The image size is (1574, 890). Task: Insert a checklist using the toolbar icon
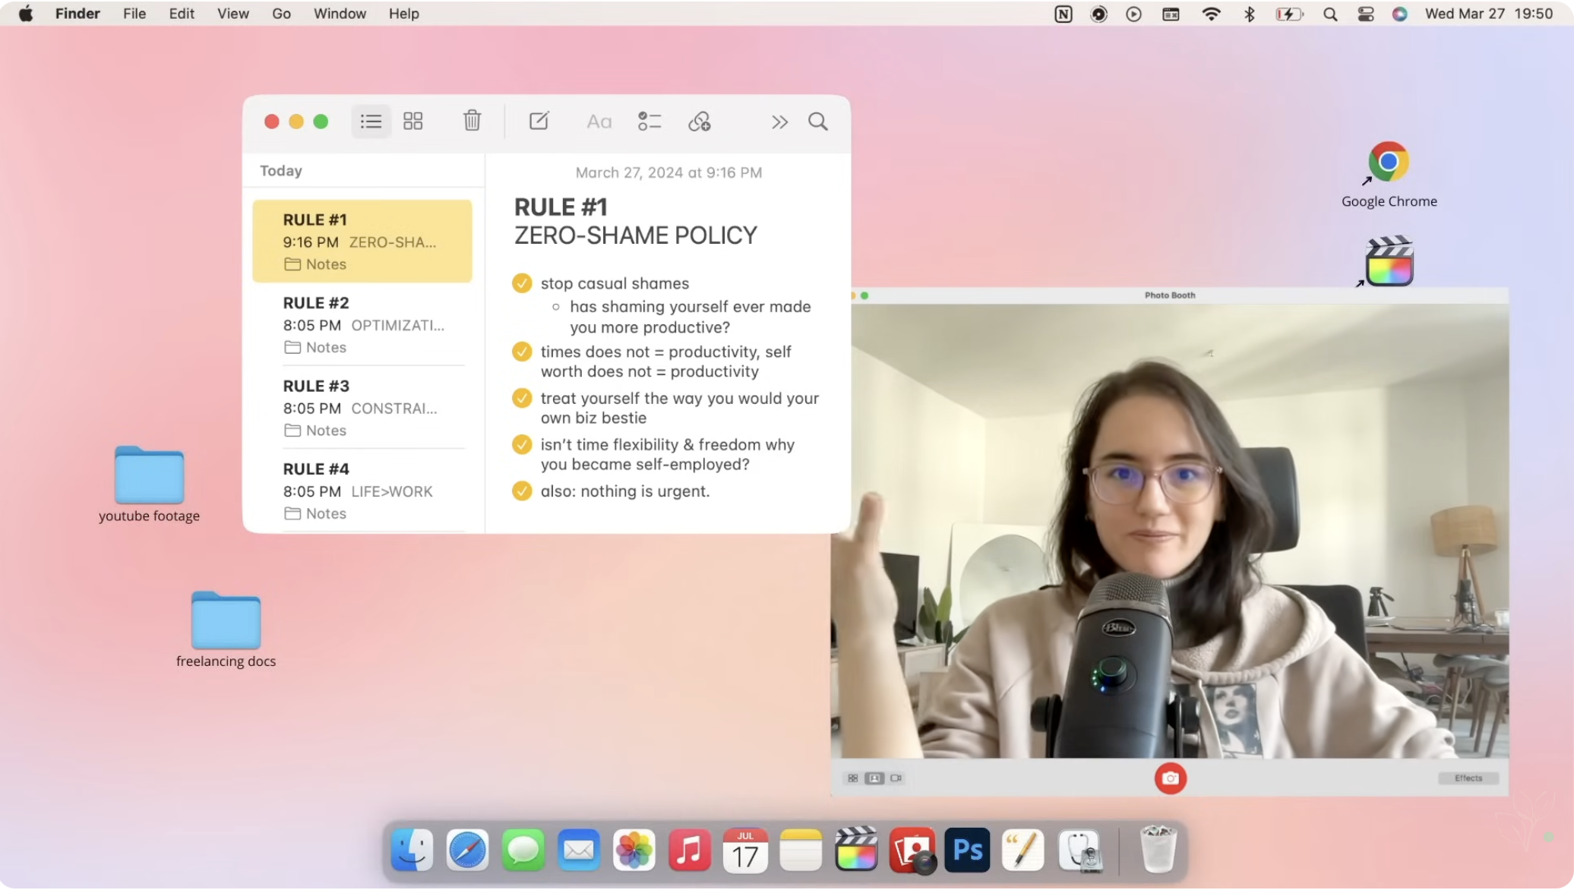pyautogui.click(x=650, y=122)
